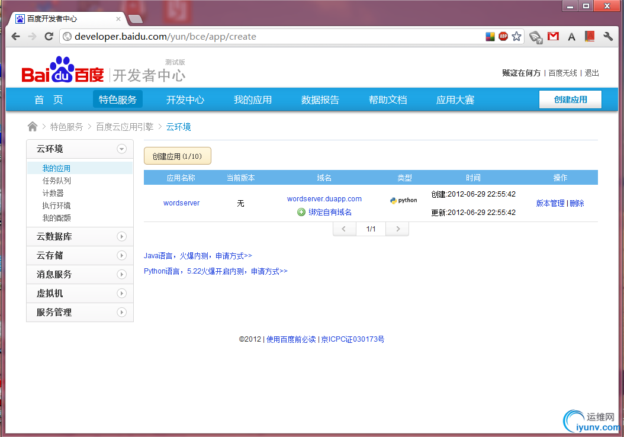Open the 开发中心 navigation tab
Screen dimensions: 624x437
click(x=185, y=99)
